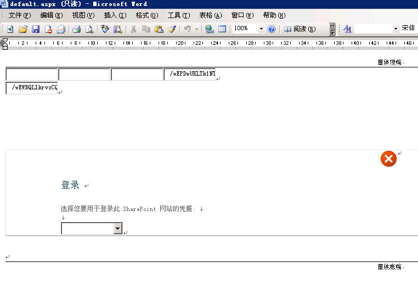418x296 pixels.
Task: Click the Permission icon with the red mark
Action: pyautogui.click(x=48, y=29)
